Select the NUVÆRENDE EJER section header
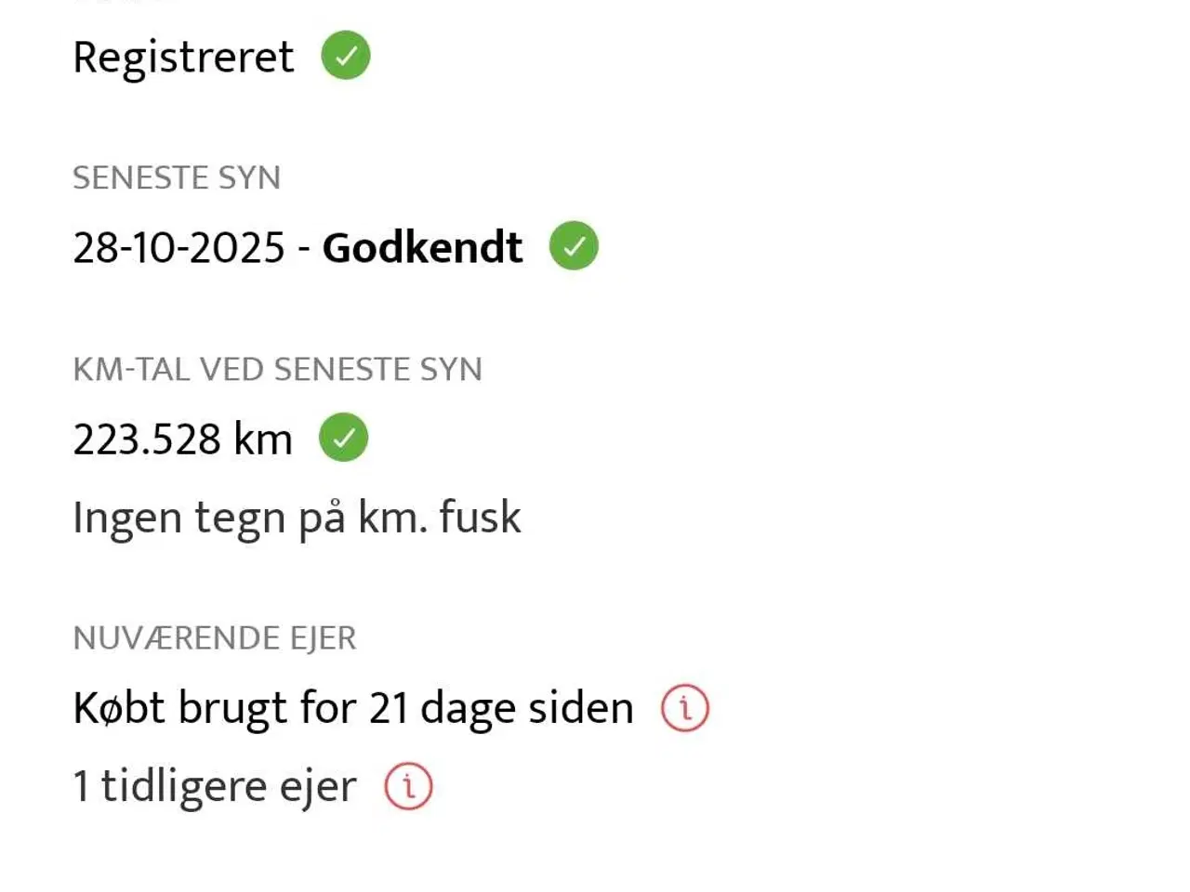Screen dimensions: 1190x892 pos(215,637)
